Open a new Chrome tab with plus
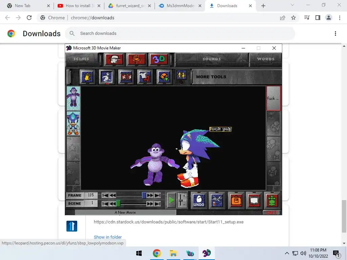 click(x=263, y=6)
